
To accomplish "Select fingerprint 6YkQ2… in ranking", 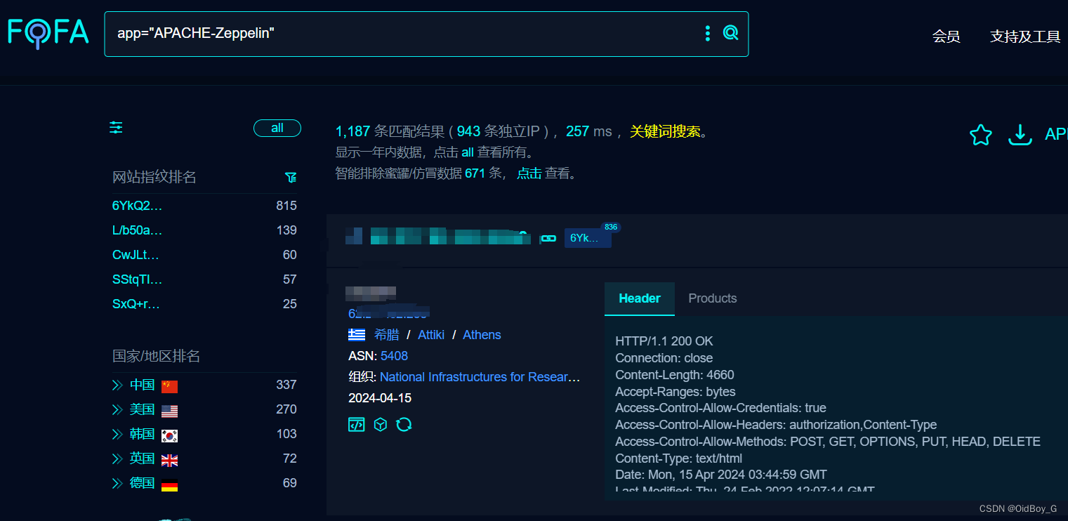I will tap(137, 206).
